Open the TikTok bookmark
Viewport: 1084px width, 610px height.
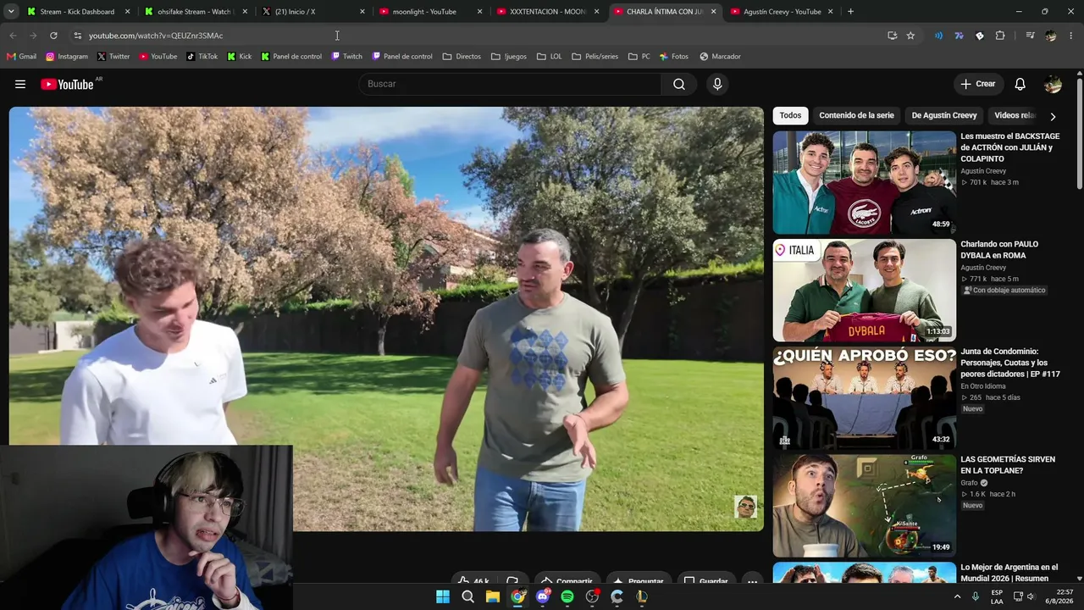(x=202, y=57)
